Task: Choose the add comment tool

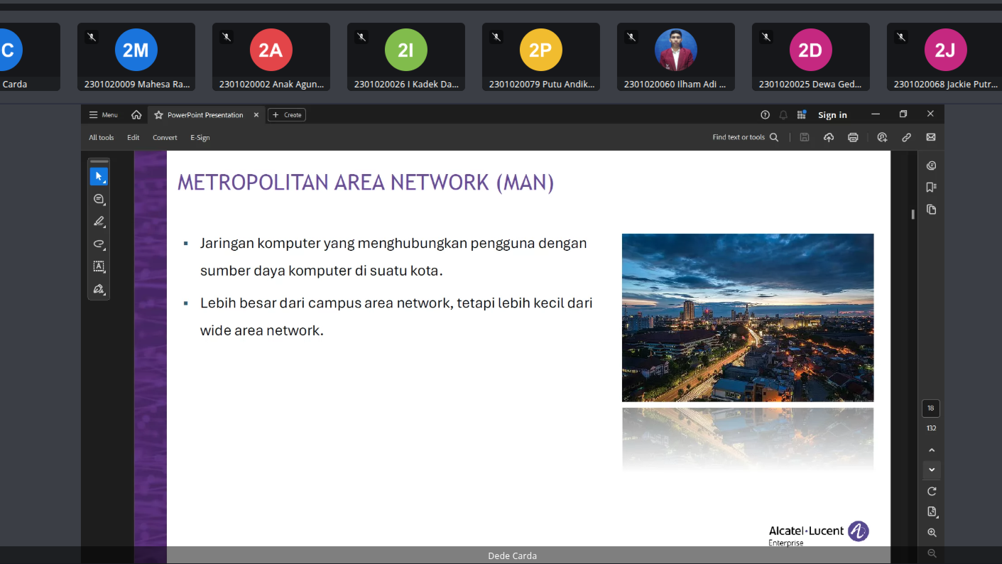Action: [99, 199]
